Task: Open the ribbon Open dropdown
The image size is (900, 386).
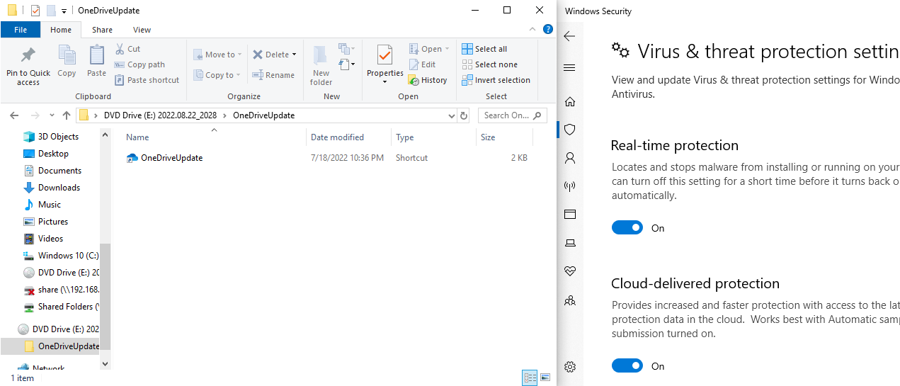Action: coord(429,49)
